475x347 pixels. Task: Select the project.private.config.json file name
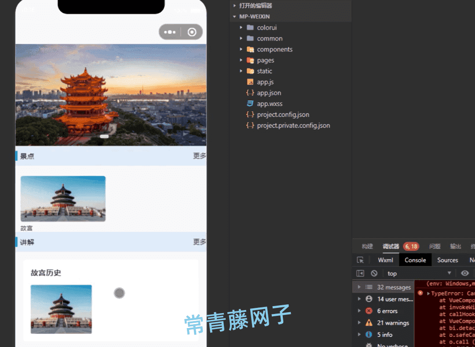pyautogui.click(x=293, y=126)
